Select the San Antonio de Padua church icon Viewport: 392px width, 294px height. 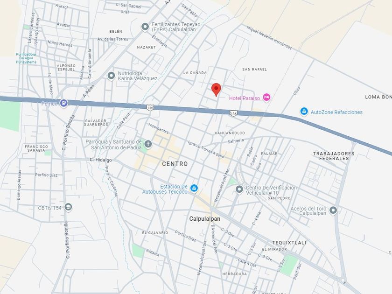[148, 144]
